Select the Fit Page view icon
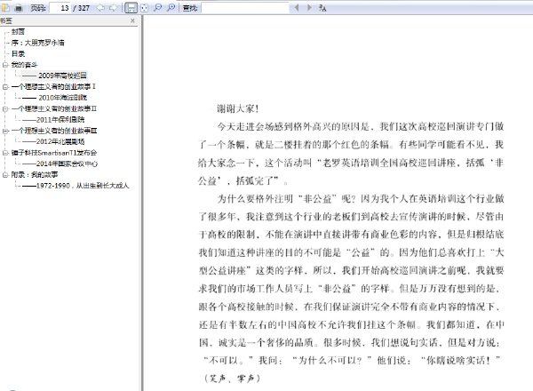This screenshot has height=391, width=533. pos(145,7)
